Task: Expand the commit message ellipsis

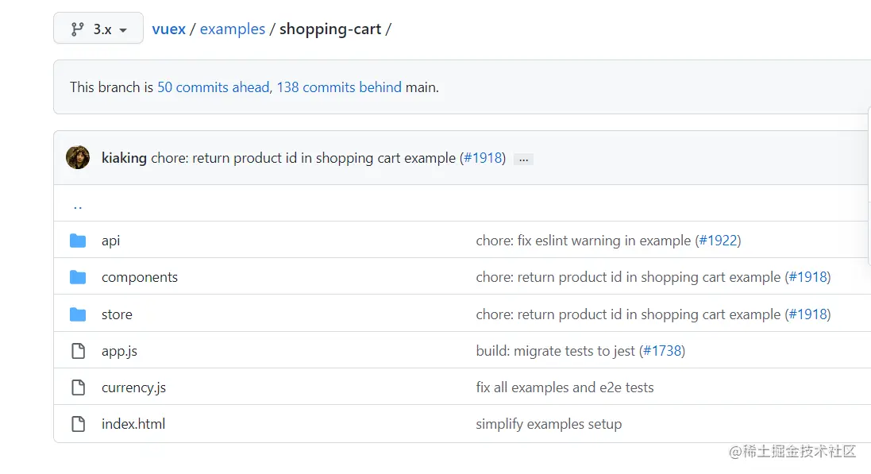Action: pos(522,159)
